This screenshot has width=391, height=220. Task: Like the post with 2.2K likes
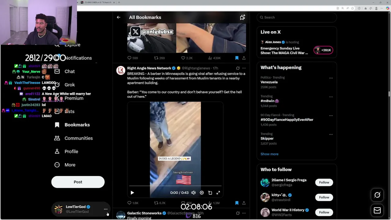click(187, 58)
